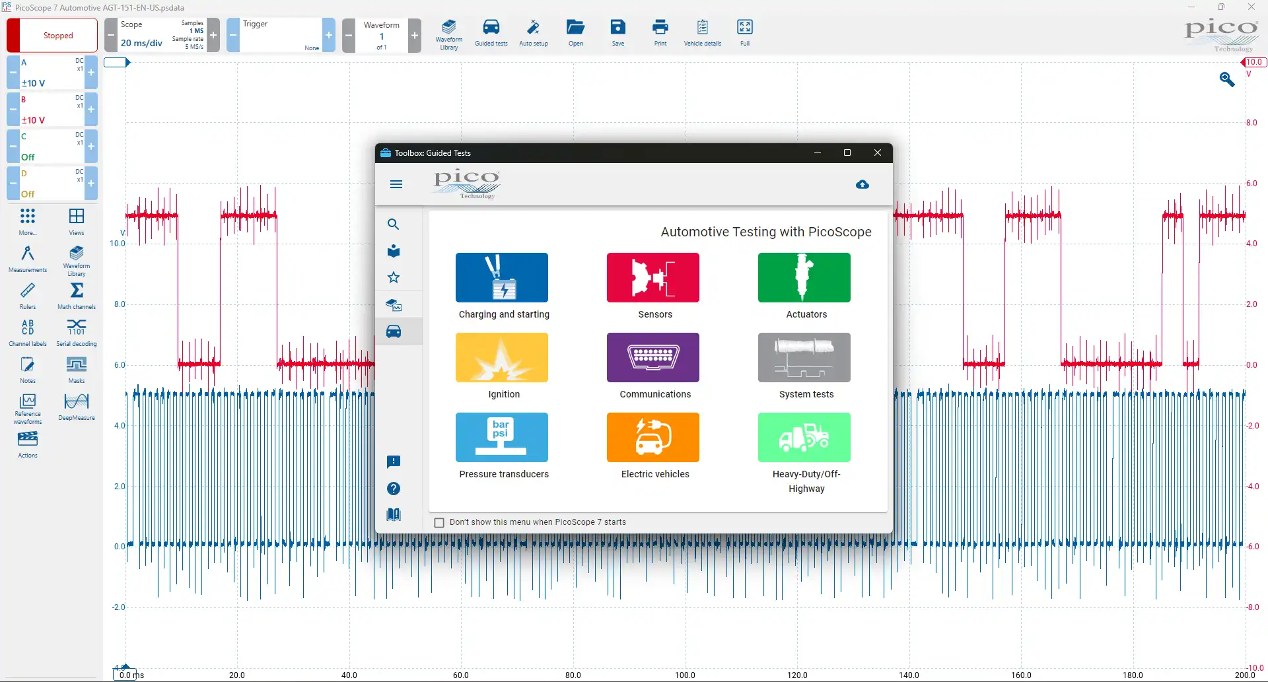Decrease Channel B range with minus
Image resolution: width=1268 pixels, height=682 pixels.
pyautogui.click(x=13, y=109)
